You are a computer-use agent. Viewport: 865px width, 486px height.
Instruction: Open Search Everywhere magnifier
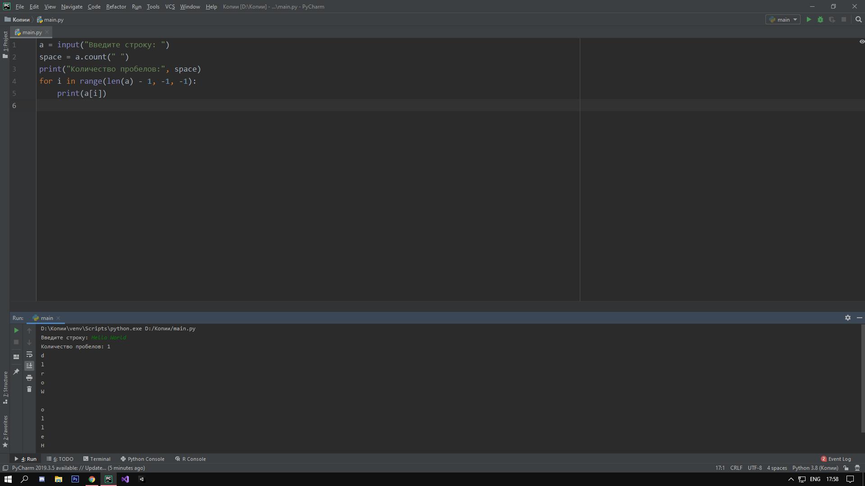[x=858, y=19]
